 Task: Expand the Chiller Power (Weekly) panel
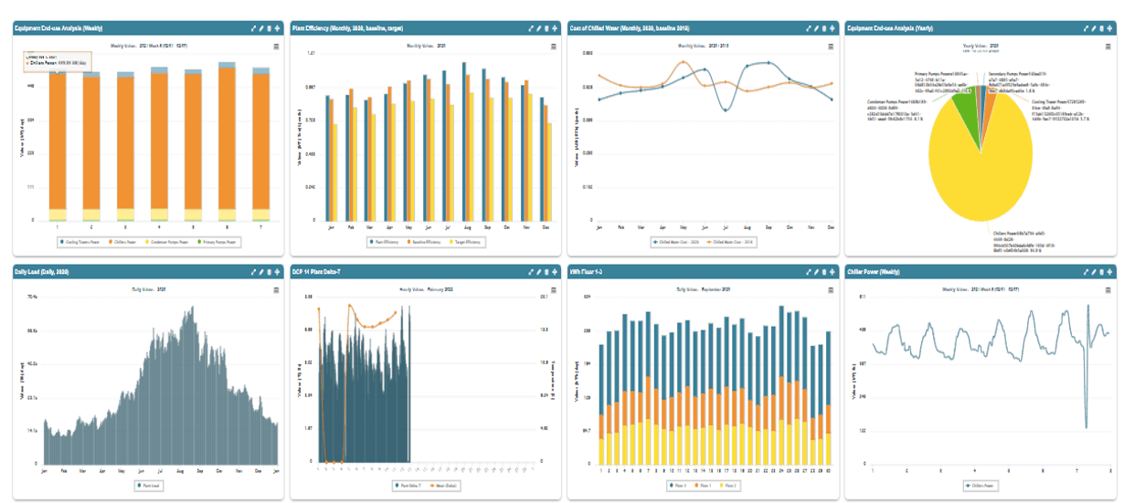[x=1086, y=271]
